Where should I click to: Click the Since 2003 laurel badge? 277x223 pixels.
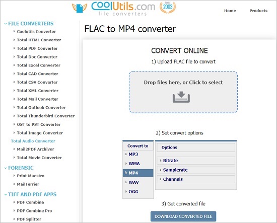(x=168, y=7)
